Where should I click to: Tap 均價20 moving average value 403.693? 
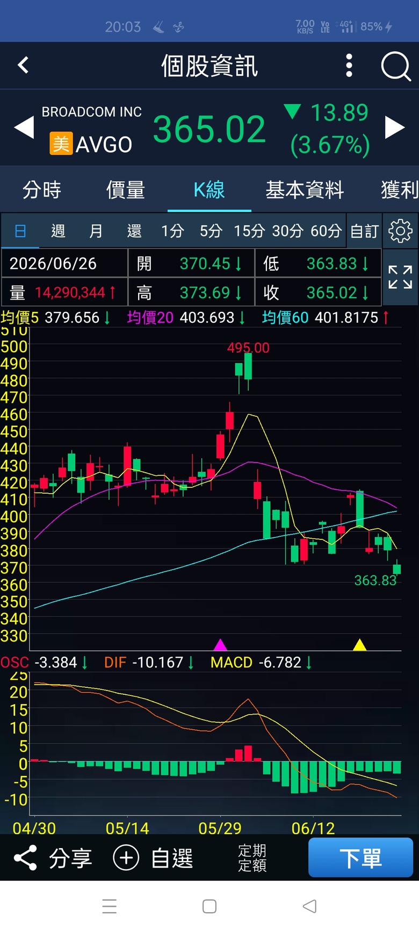click(207, 318)
